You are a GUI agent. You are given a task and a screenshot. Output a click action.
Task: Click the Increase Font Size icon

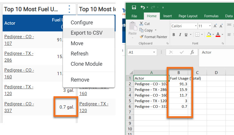[215, 26]
